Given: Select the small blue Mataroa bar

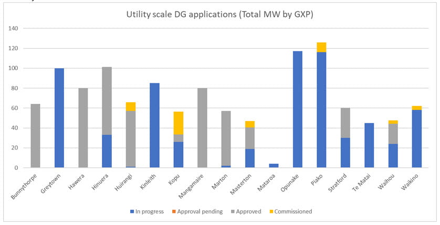Looking at the screenshot, I should (x=274, y=166).
